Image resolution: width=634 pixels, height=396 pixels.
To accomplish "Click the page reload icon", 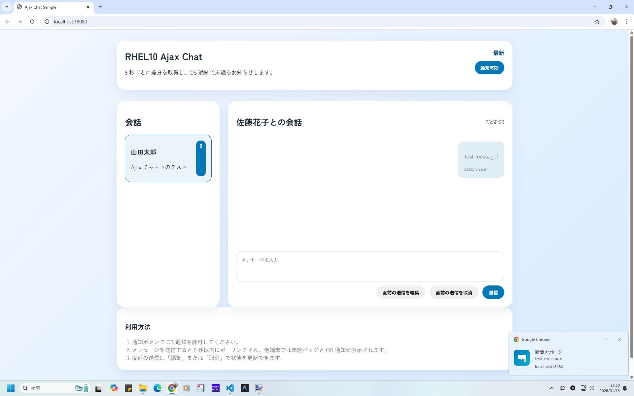I will click(x=32, y=21).
